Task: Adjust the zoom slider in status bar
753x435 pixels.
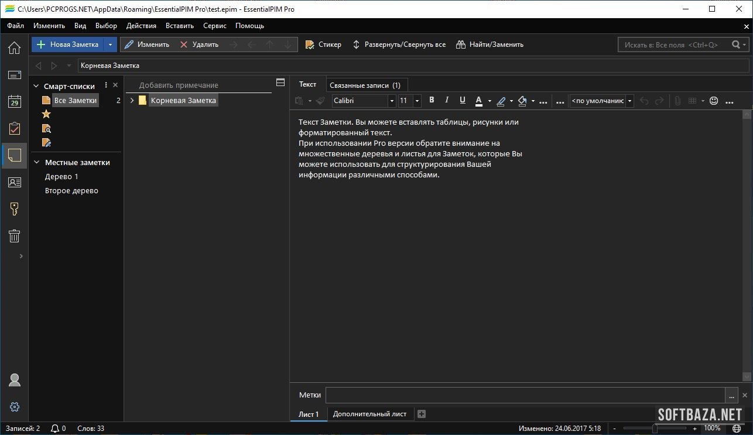Action: [x=655, y=429]
